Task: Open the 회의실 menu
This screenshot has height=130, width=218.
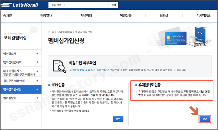Action: (x=164, y=15)
